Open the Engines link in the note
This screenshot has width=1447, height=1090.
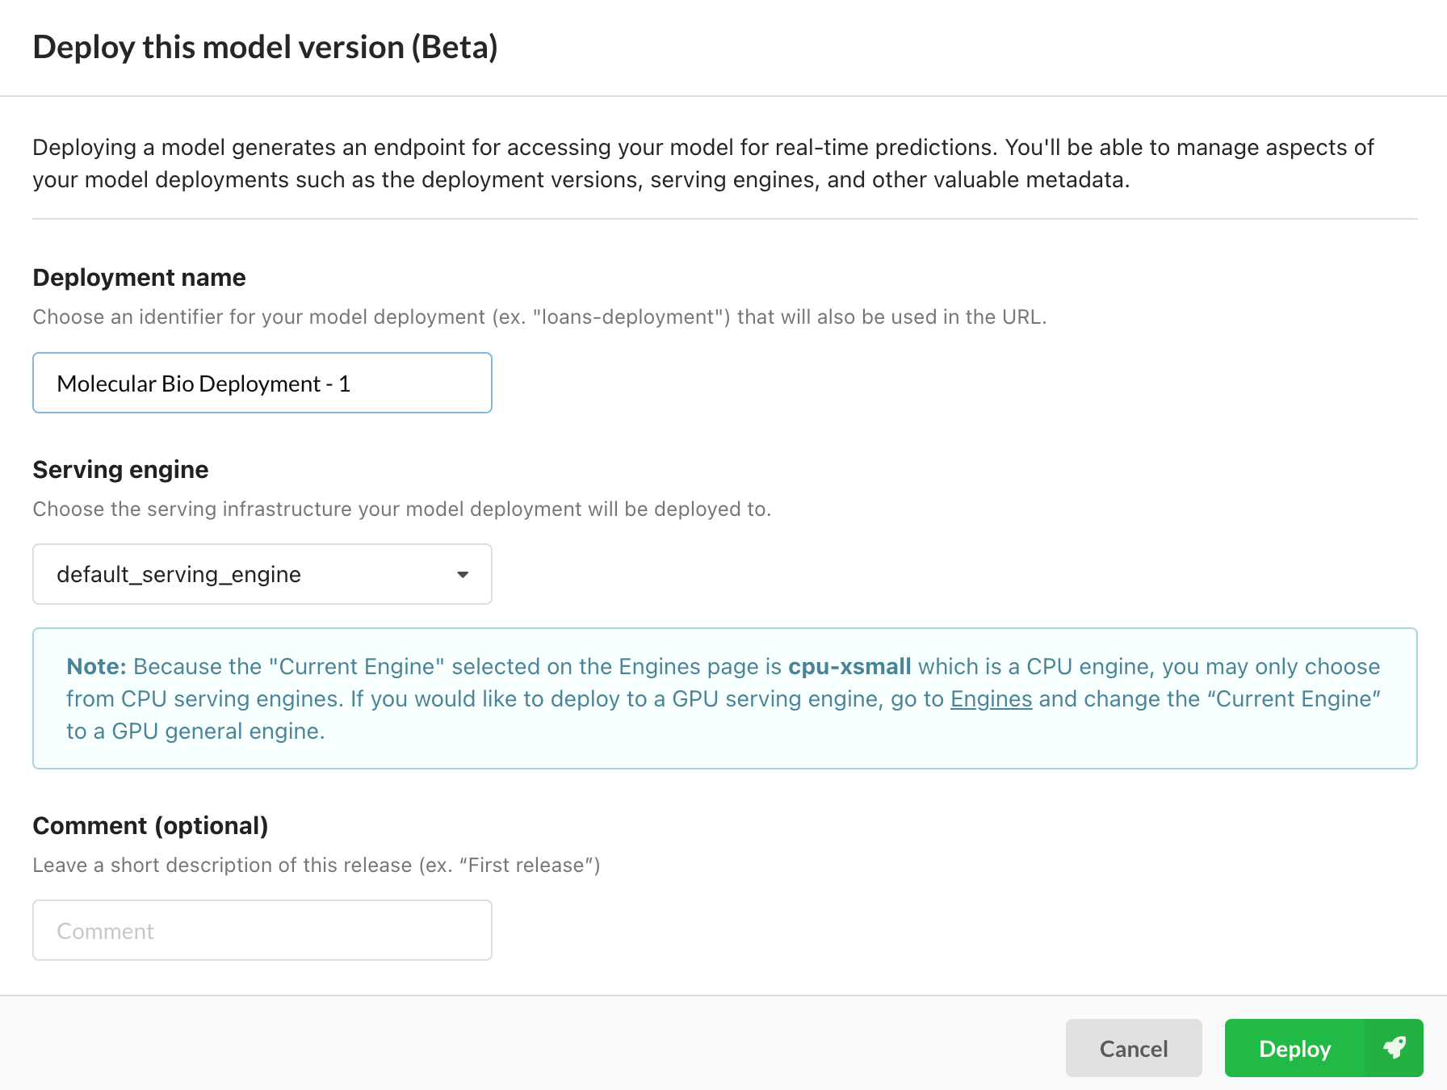pyautogui.click(x=991, y=698)
